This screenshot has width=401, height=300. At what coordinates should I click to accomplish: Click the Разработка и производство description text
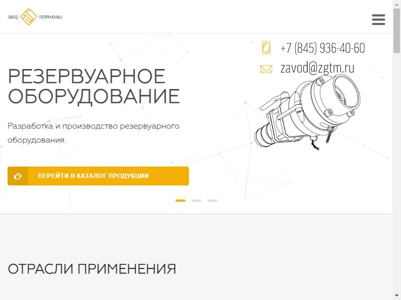click(x=94, y=133)
